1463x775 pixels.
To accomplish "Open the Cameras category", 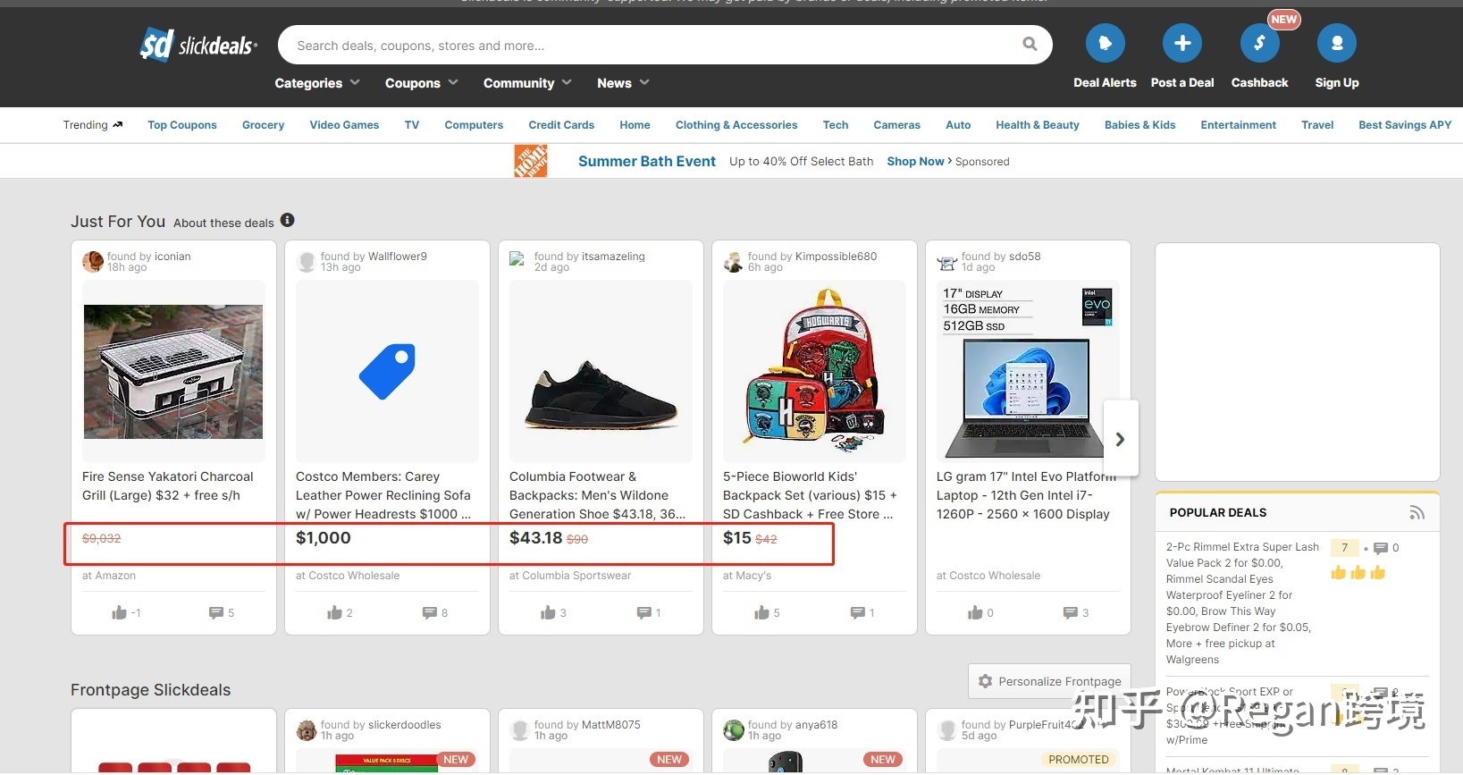I will [896, 125].
